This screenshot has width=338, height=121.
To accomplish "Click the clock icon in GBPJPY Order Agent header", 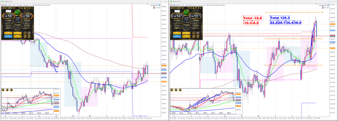I will pos(196,8).
